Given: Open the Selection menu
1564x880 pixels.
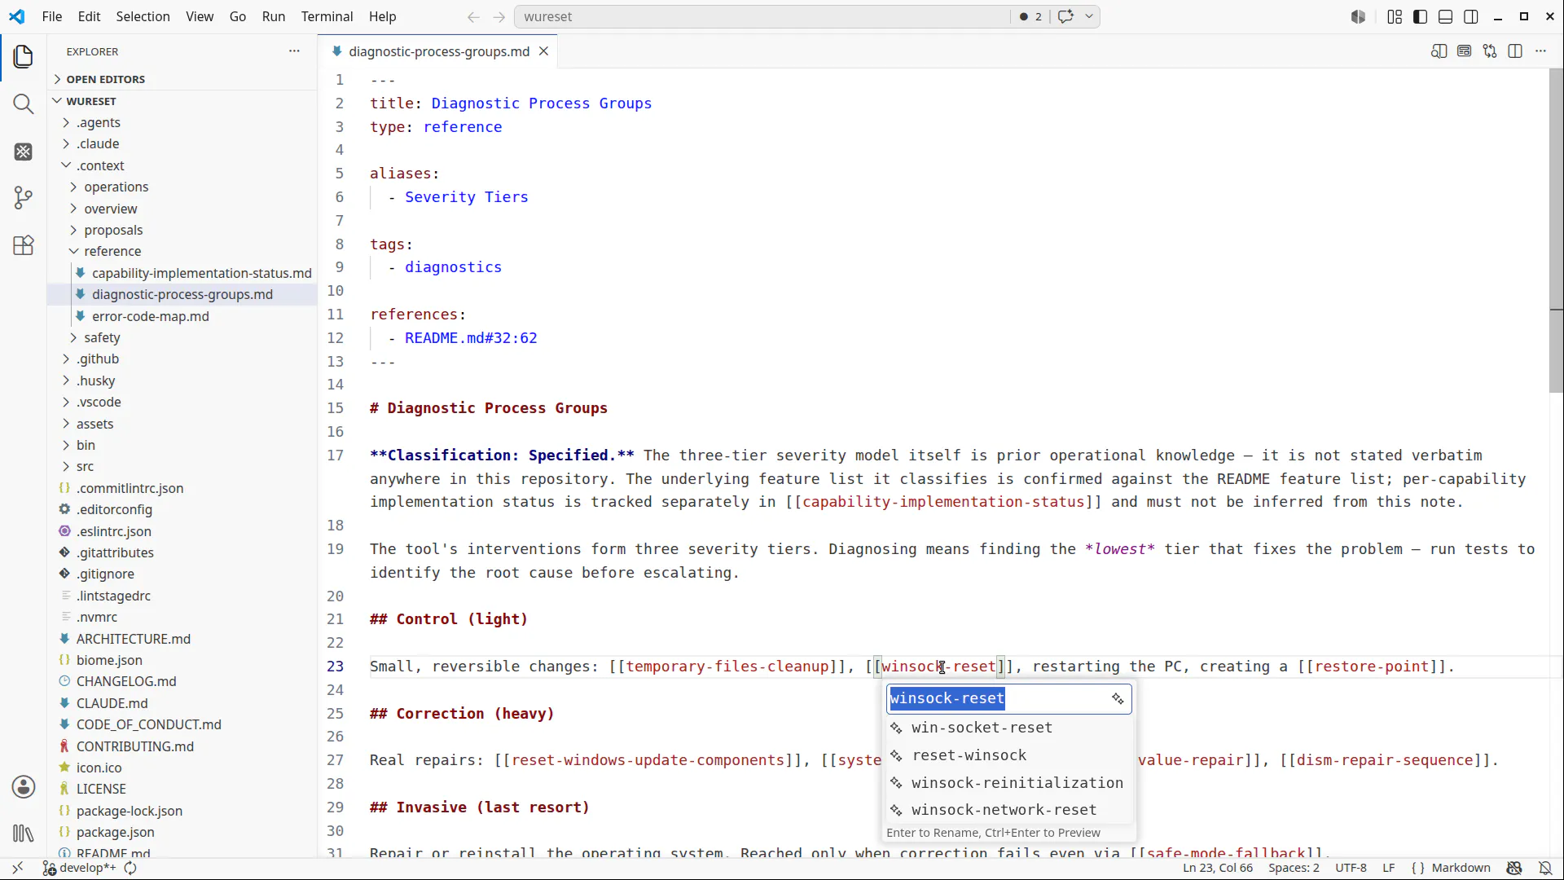Looking at the screenshot, I should [x=143, y=16].
